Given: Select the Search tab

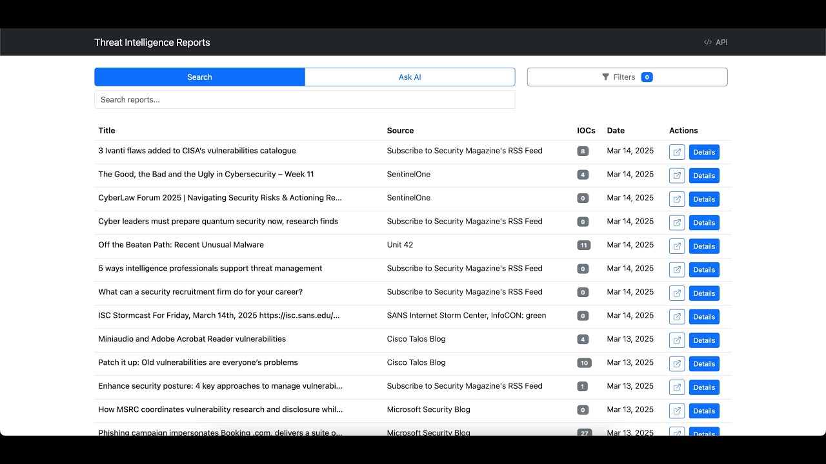Looking at the screenshot, I should coord(199,77).
